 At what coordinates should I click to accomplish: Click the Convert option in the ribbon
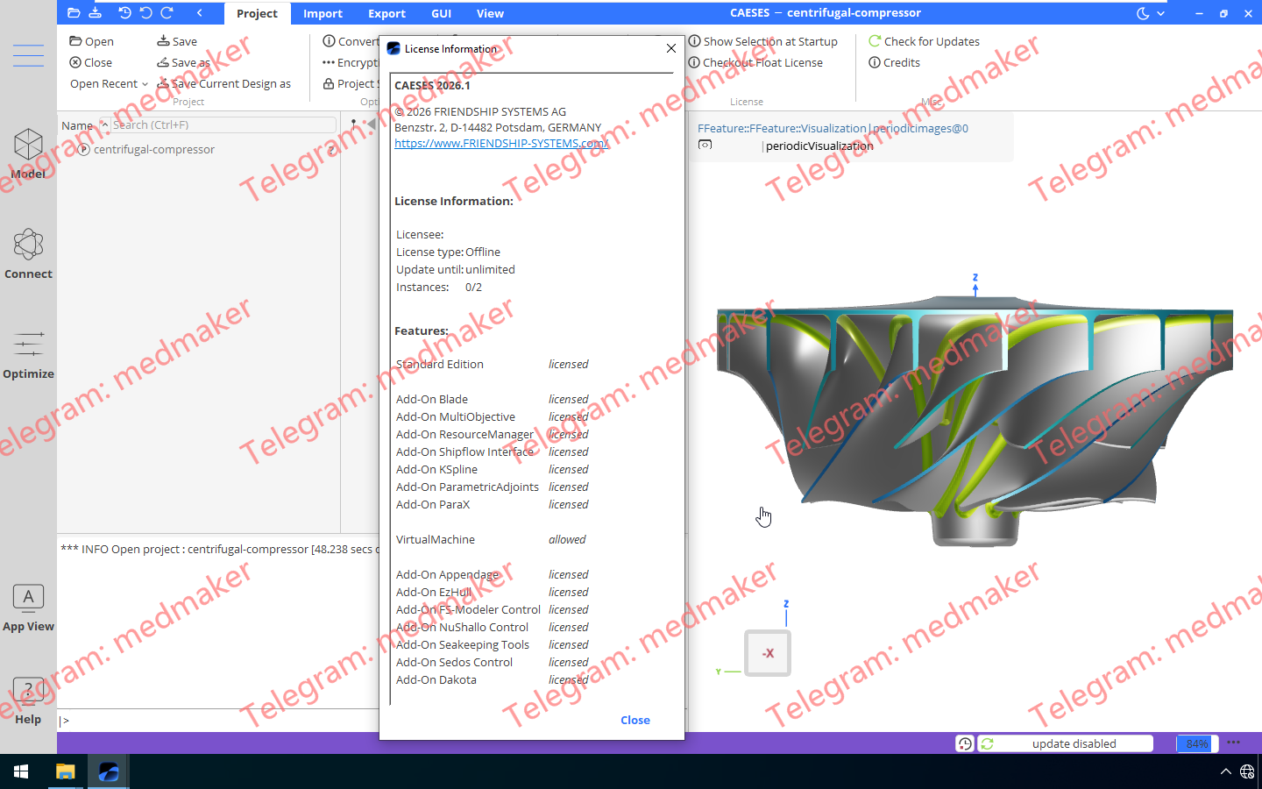(x=351, y=41)
